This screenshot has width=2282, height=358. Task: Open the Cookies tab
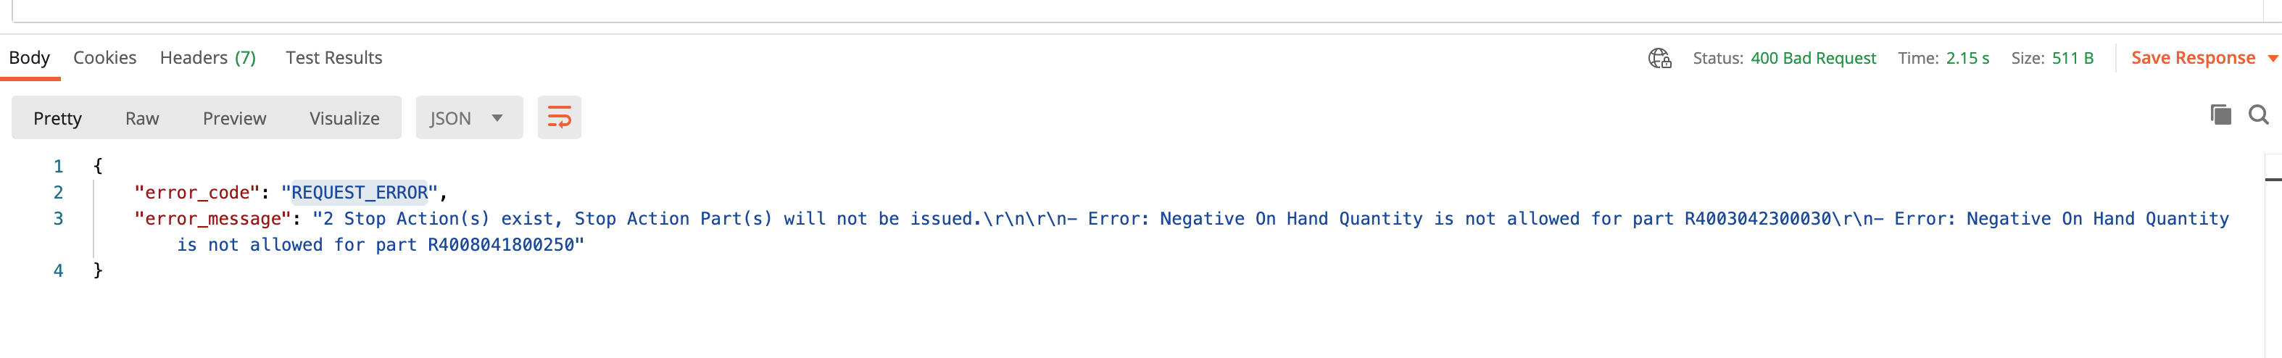[x=104, y=57]
